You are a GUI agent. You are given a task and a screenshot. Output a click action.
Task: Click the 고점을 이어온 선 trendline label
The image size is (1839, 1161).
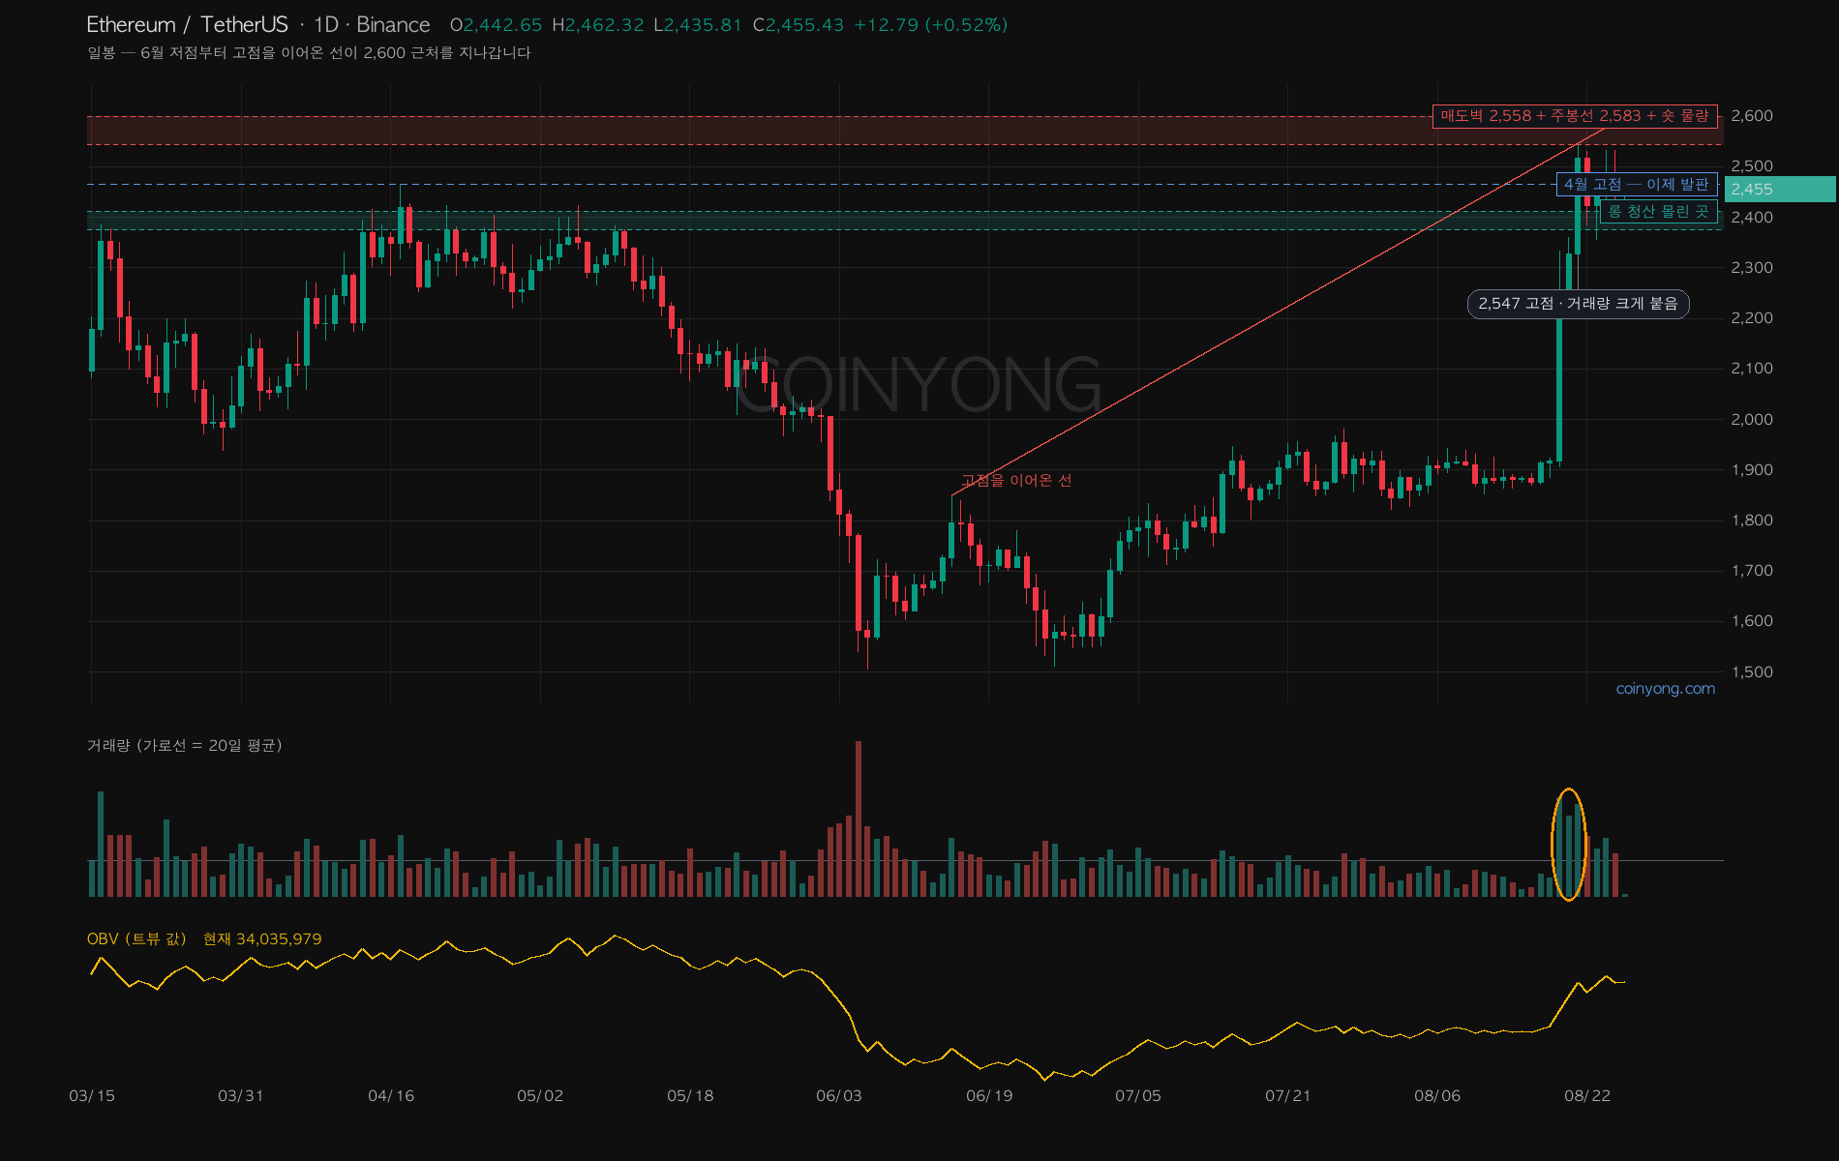(1016, 480)
